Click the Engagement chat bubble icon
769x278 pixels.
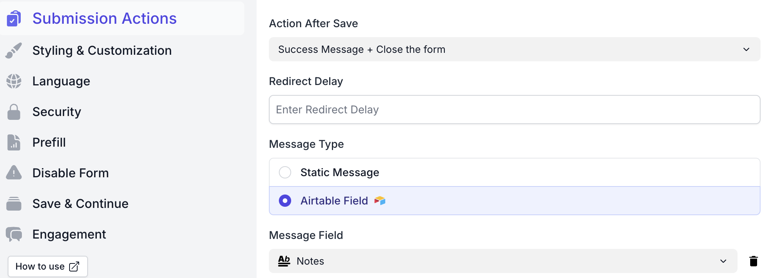pos(14,234)
